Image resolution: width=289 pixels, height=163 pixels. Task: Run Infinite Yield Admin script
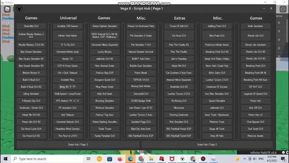click(68, 35)
